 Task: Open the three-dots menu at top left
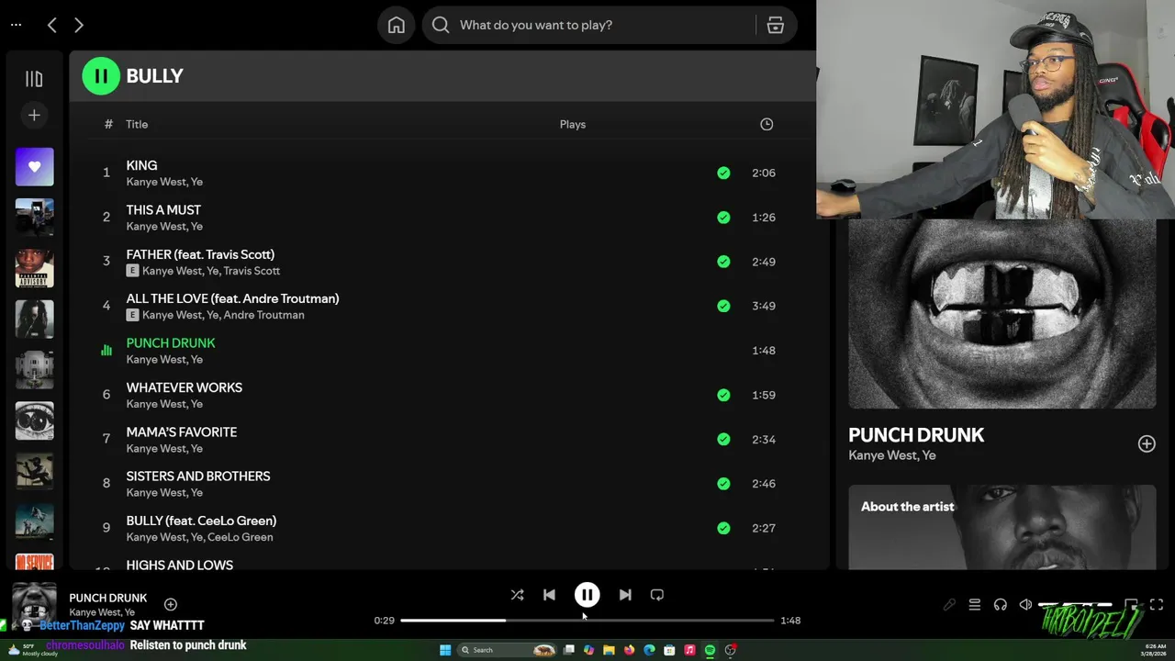pos(16,25)
